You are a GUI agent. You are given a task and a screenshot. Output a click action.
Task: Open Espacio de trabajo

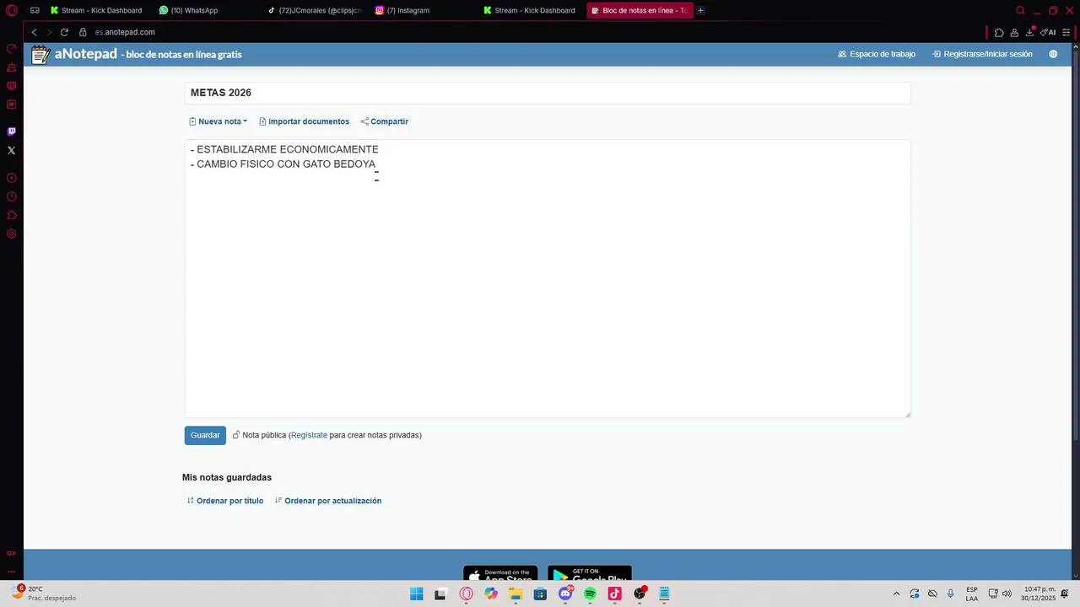tap(877, 54)
